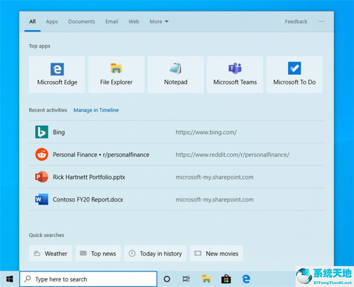Click the Feedback button
Viewport: 354px width, 287px height.
pos(296,21)
